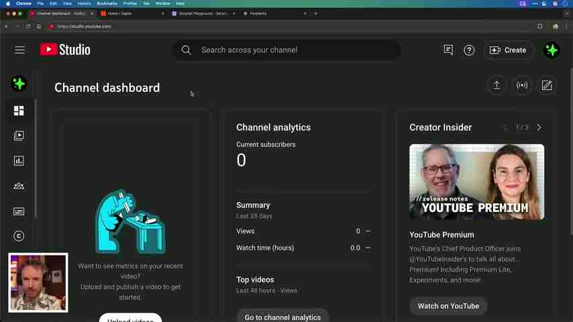Show previous Creator Insider item
Viewport: 573px width, 322px height.
(x=505, y=127)
